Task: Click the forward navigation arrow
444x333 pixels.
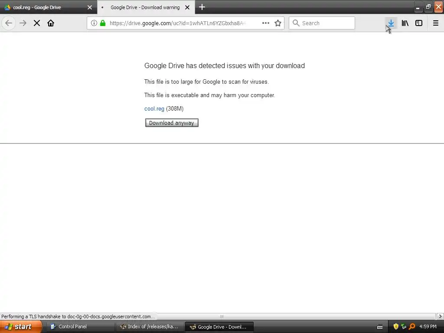Action: point(23,23)
